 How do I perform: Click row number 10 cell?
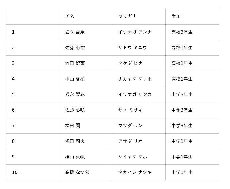[x=15, y=173]
